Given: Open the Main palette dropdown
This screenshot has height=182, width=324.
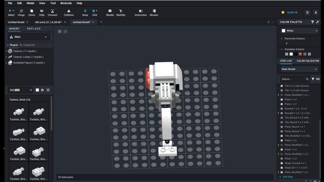Looking at the screenshot, I should coord(29,37).
